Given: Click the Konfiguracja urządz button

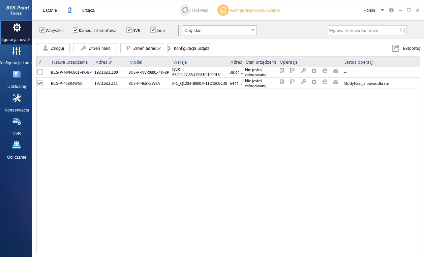Looking at the screenshot, I should point(189,48).
